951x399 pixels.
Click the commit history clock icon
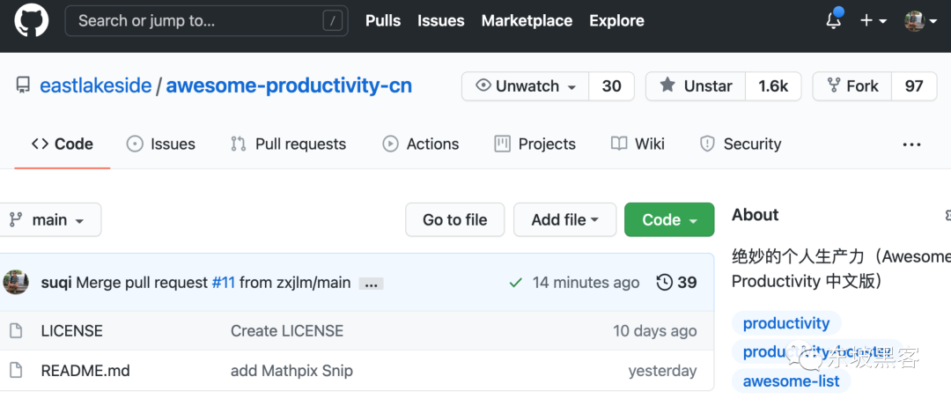[x=665, y=283]
